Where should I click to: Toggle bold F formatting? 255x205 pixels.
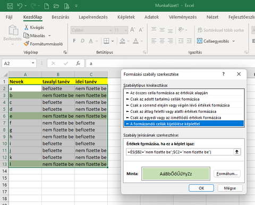click(x=74, y=41)
